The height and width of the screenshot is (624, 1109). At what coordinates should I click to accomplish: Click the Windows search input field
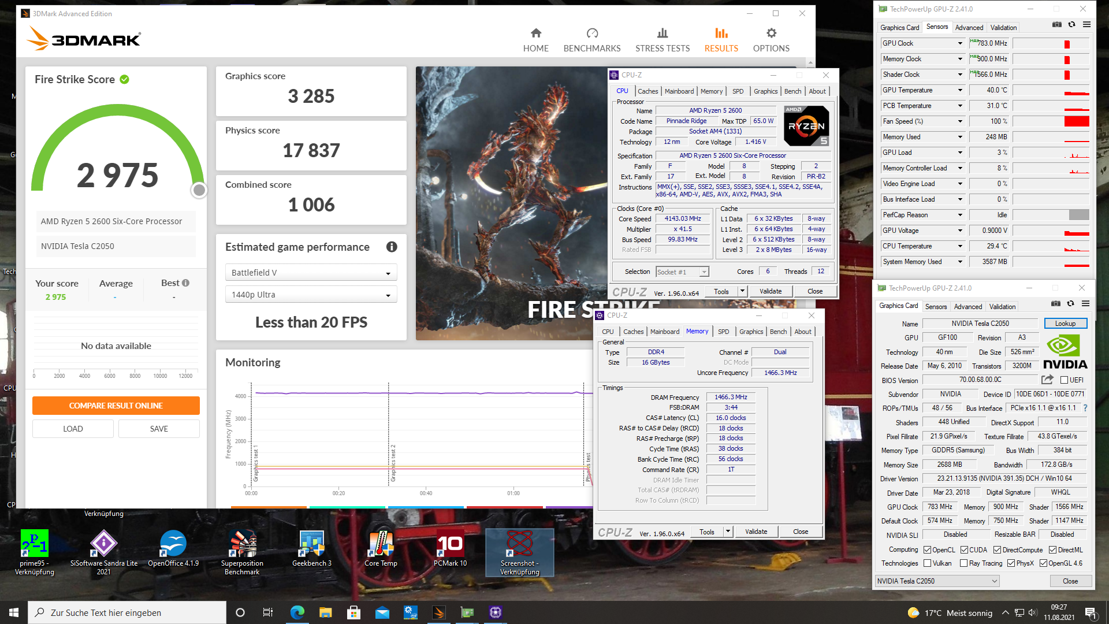127,612
